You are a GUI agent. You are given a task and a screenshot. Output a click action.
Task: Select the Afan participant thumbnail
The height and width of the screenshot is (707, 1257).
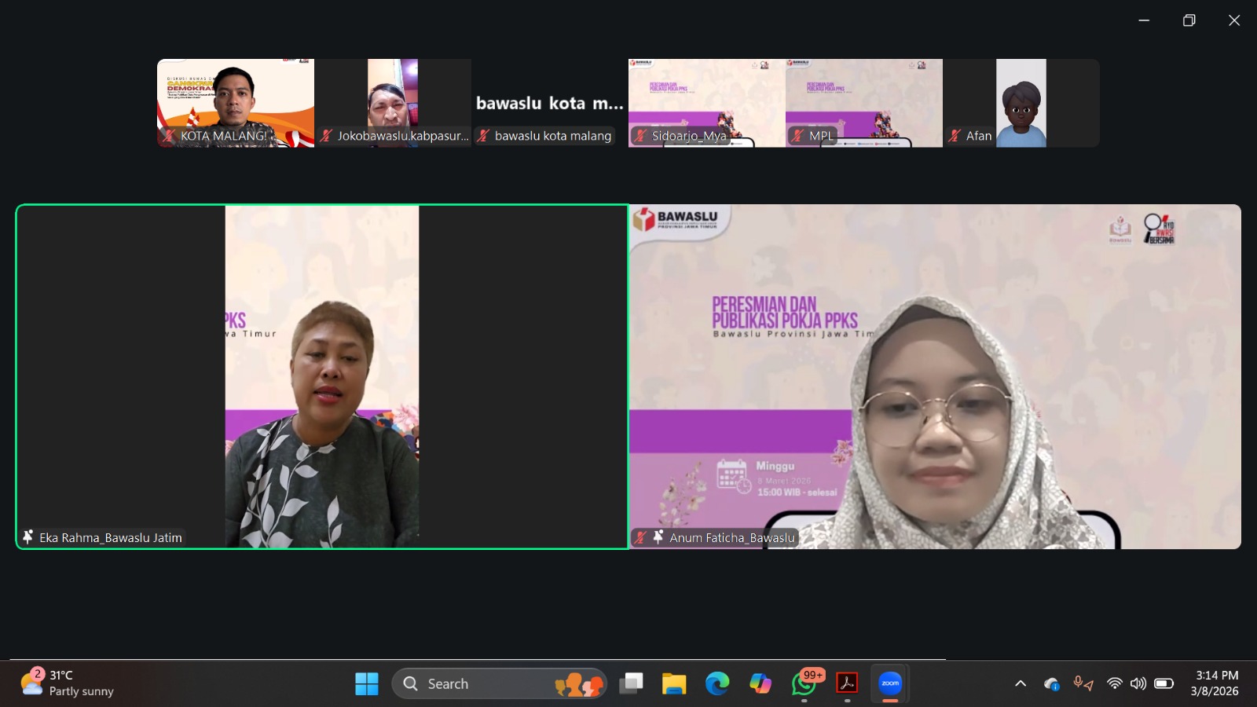[x=1021, y=103]
